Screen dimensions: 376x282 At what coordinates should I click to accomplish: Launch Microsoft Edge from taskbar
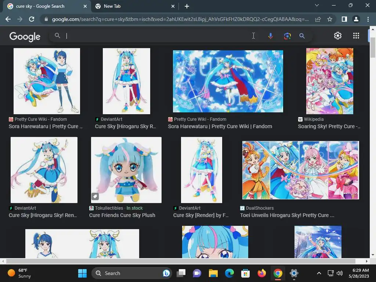(x=229, y=273)
